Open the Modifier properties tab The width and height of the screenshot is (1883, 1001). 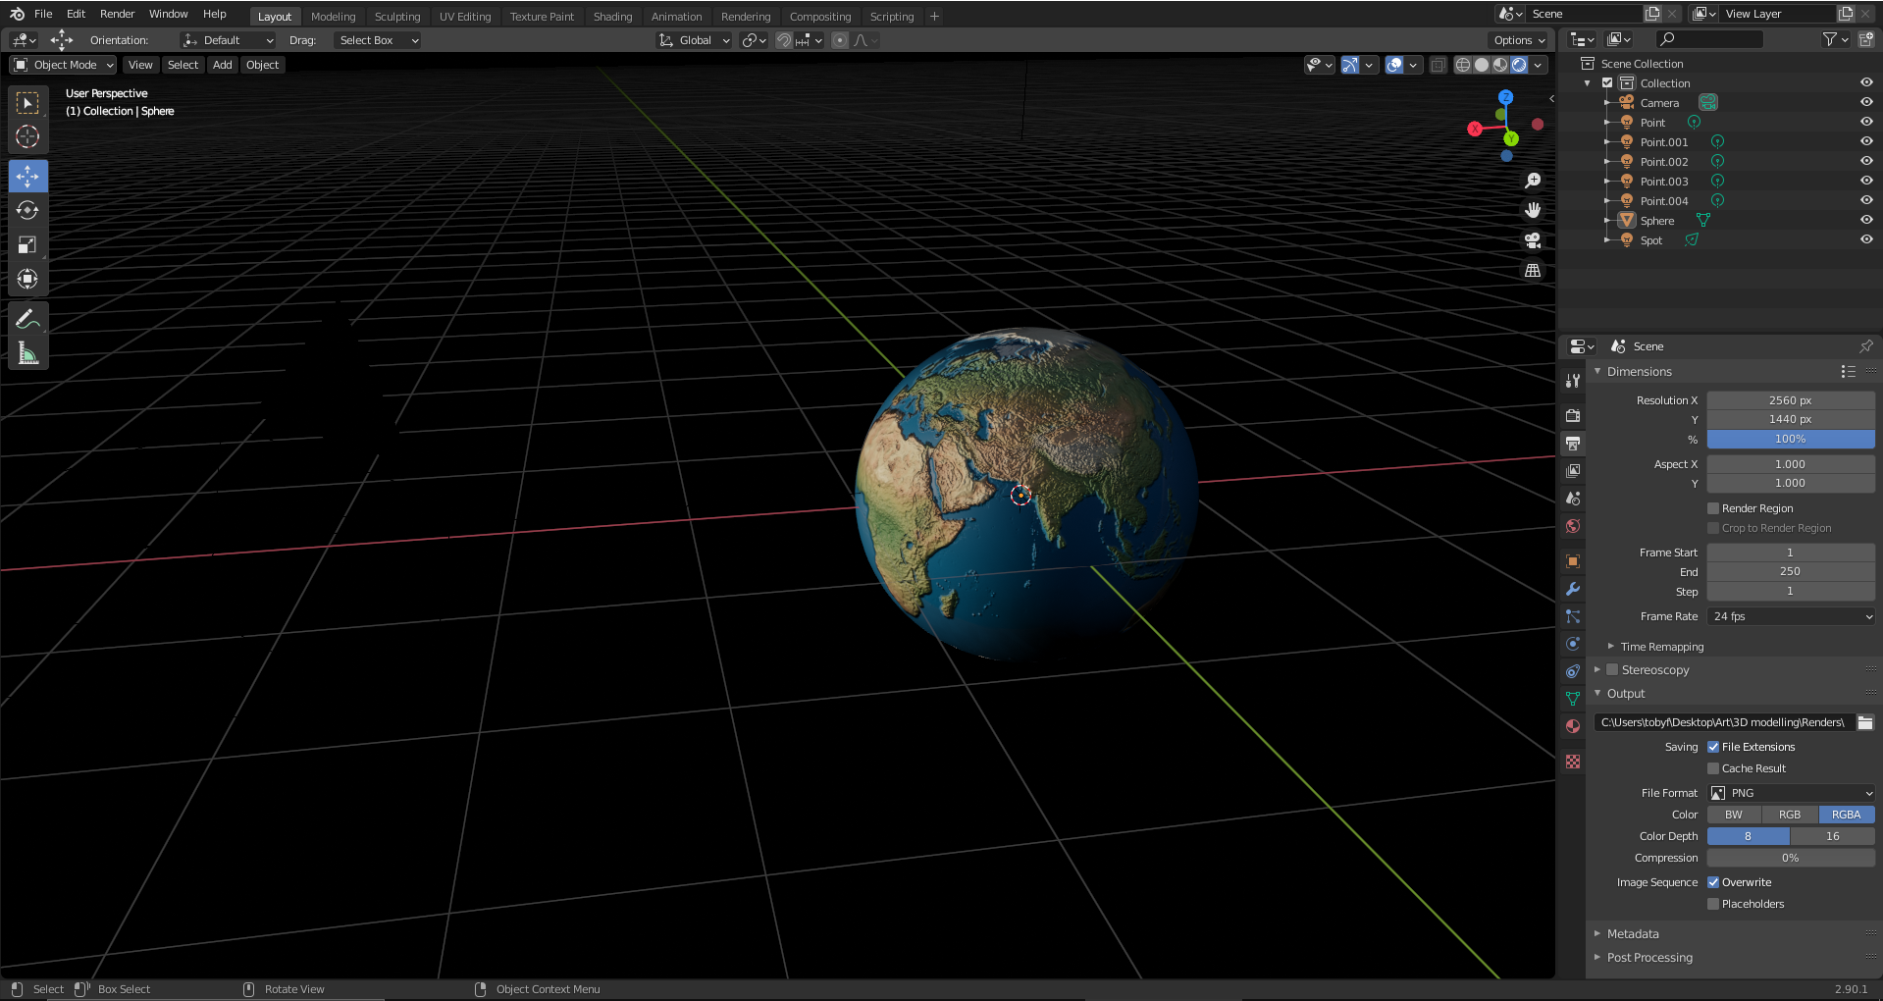[1573, 589]
